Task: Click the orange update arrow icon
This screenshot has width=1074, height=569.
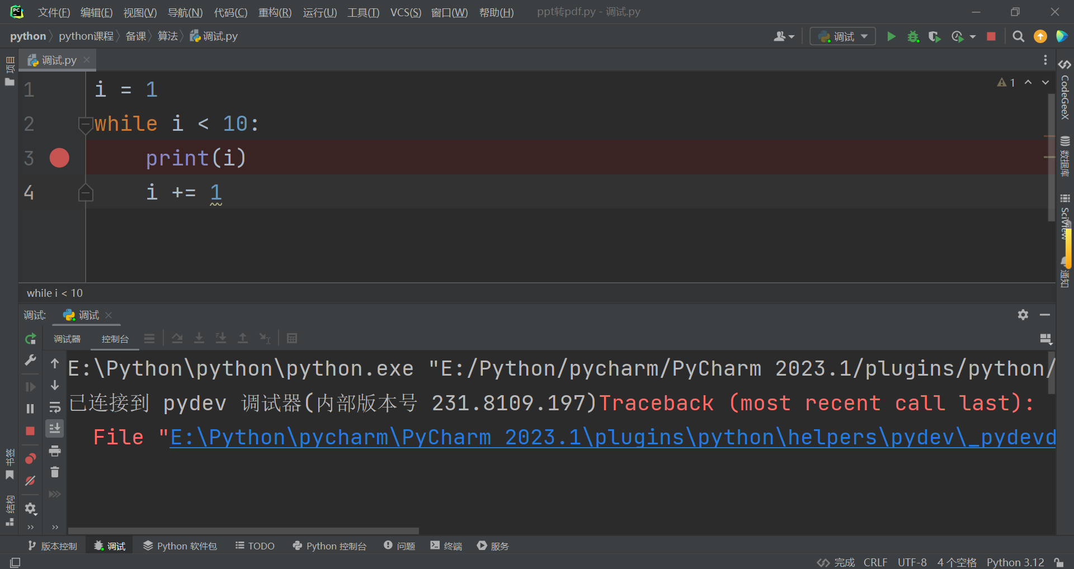Action: click(x=1040, y=36)
